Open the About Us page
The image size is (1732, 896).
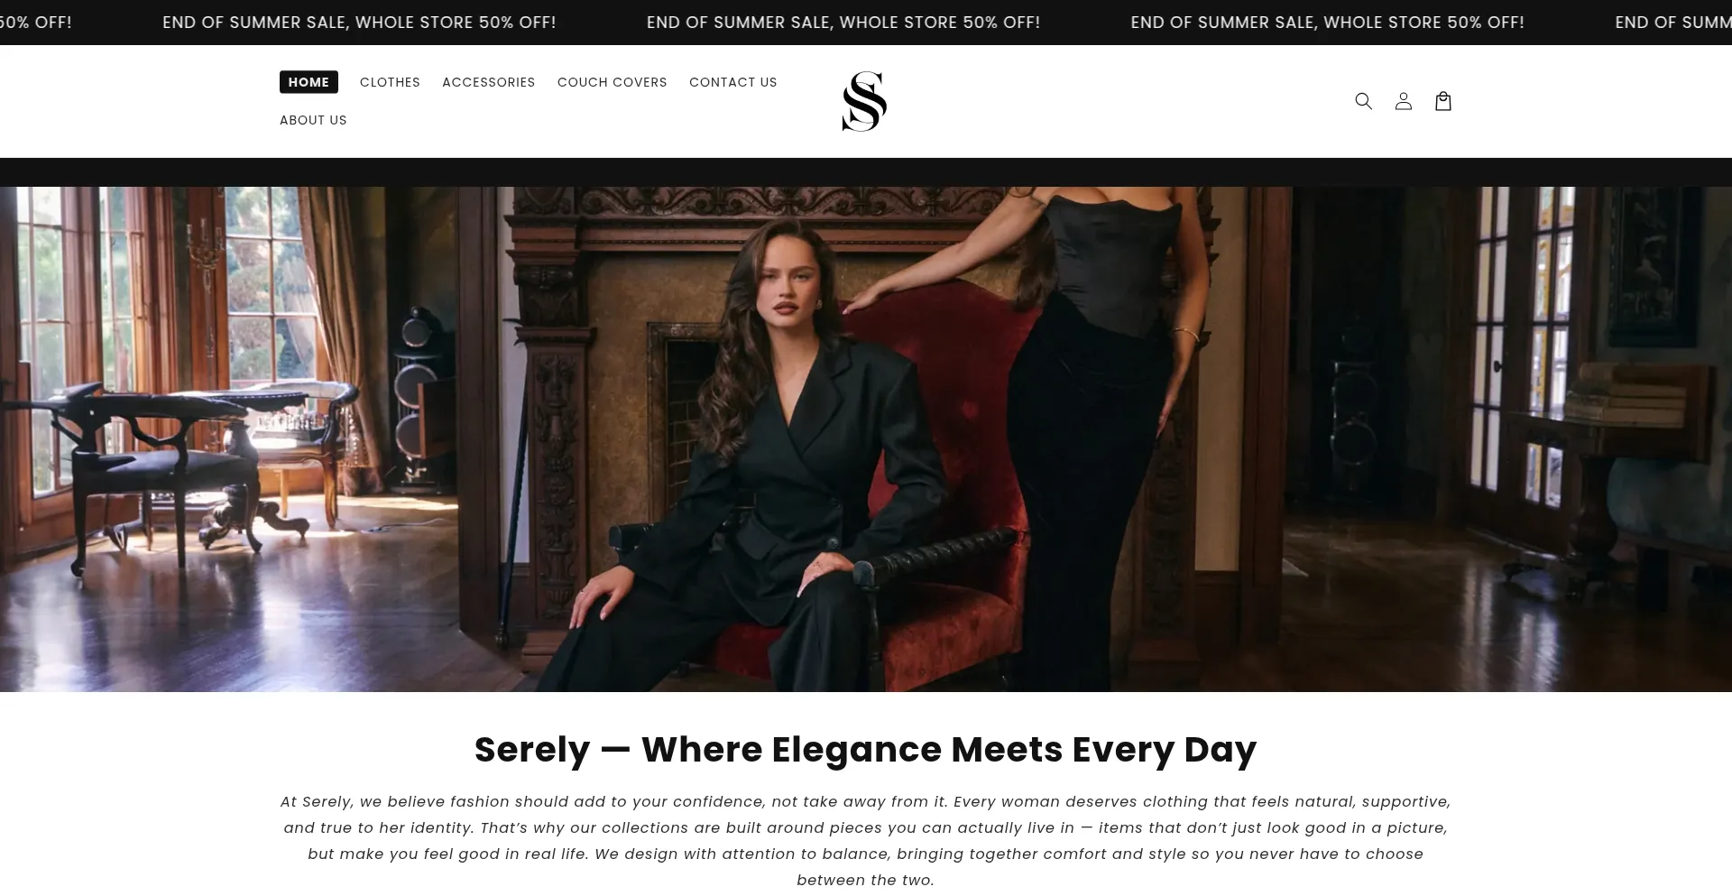313,120
